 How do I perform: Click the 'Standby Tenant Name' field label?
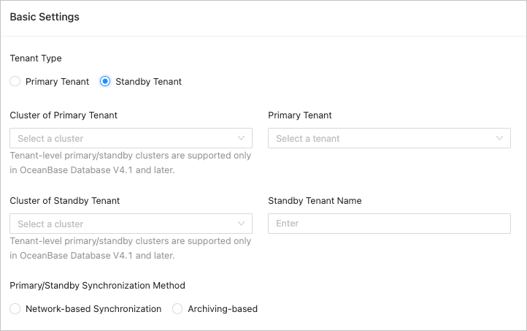(315, 200)
